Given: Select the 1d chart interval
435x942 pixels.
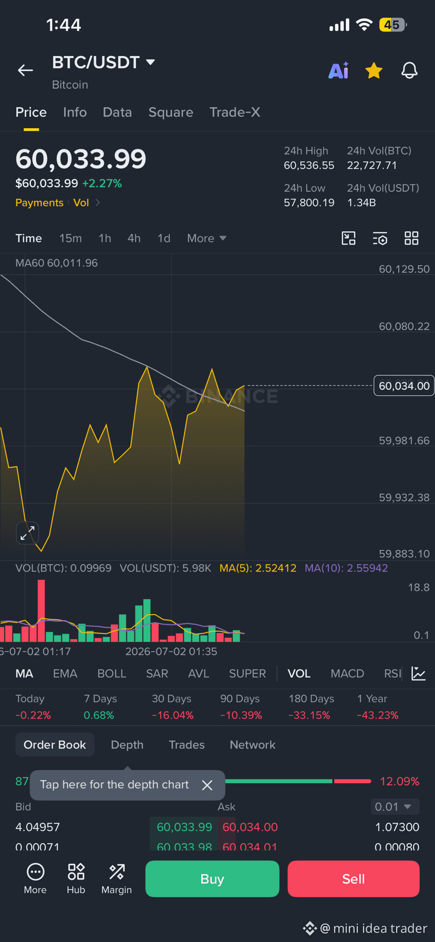Looking at the screenshot, I should coord(164,238).
